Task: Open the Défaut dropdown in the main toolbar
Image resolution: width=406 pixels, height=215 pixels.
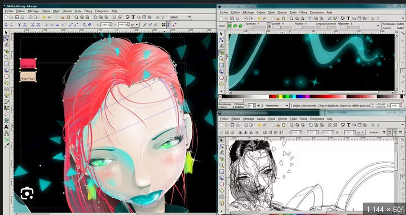Action: (180, 17)
